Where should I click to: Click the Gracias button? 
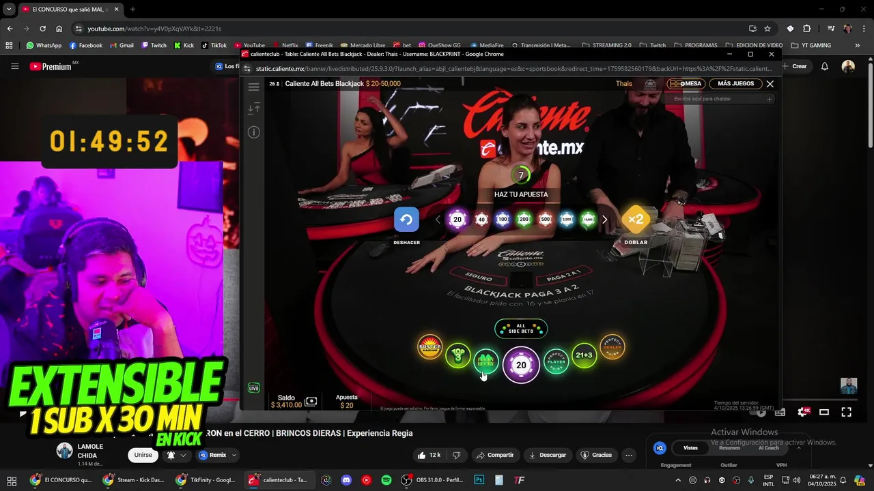tap(596, 455)
